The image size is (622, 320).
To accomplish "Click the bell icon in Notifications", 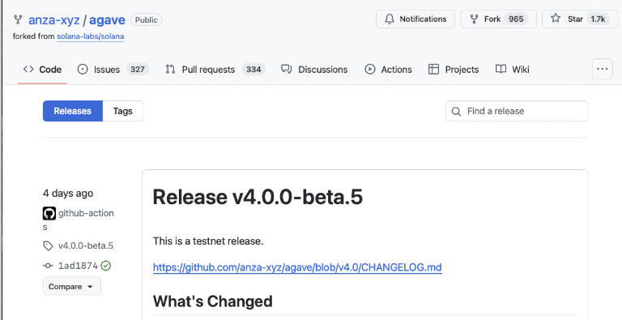I will (x=390, y=19).
